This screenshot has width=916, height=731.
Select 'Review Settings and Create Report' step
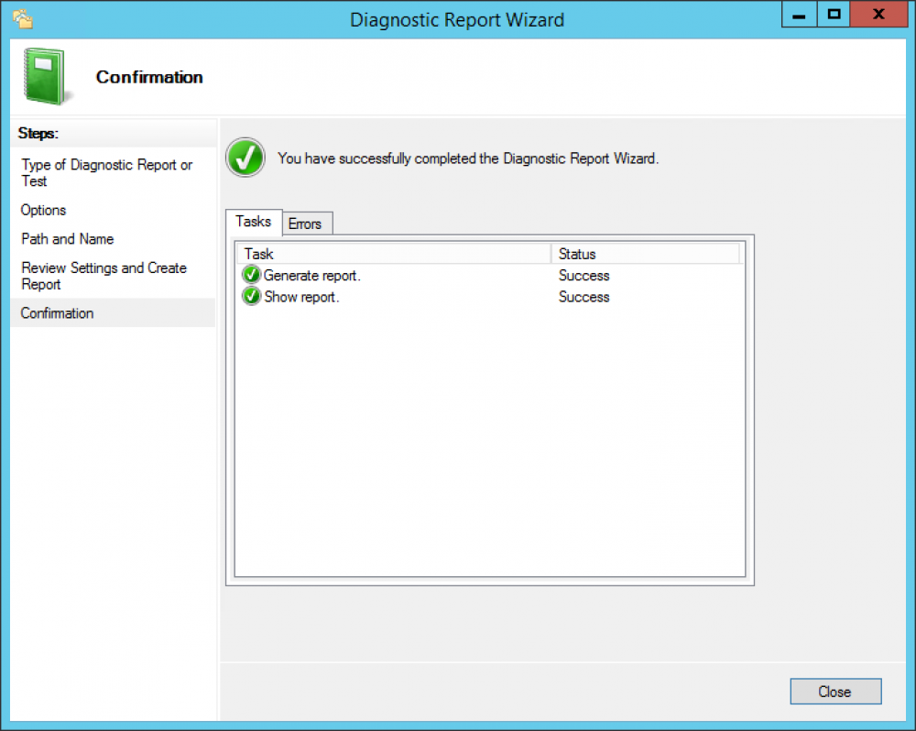pos(104,276)
